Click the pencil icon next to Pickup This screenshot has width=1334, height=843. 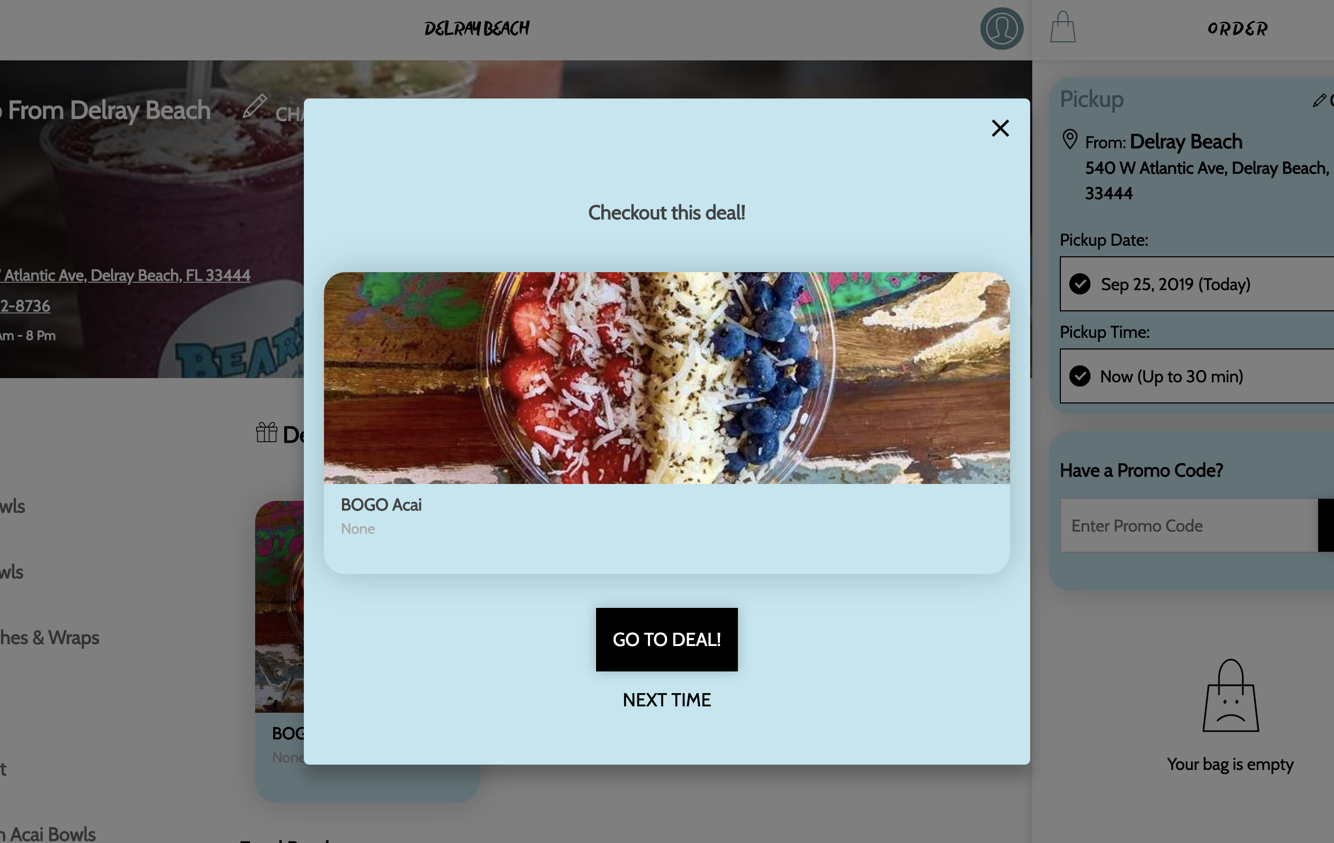coord(1319,100)
